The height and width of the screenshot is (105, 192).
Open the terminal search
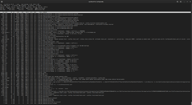pyautogui.click(x=178, y=2)
